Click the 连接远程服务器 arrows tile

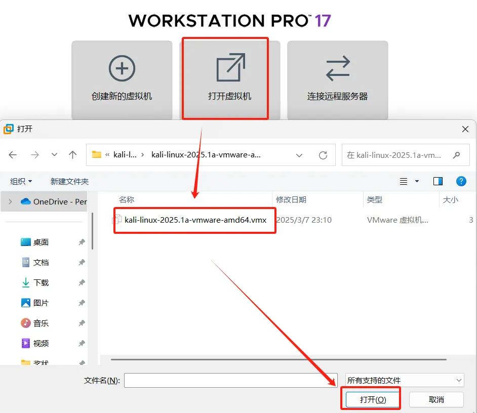tap(337, 79)
